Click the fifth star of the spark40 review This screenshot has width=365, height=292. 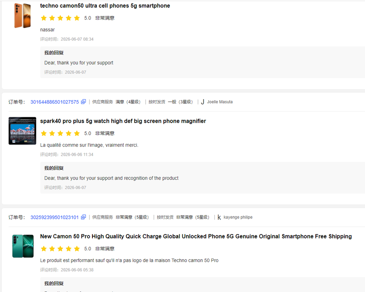click(77, 133)
